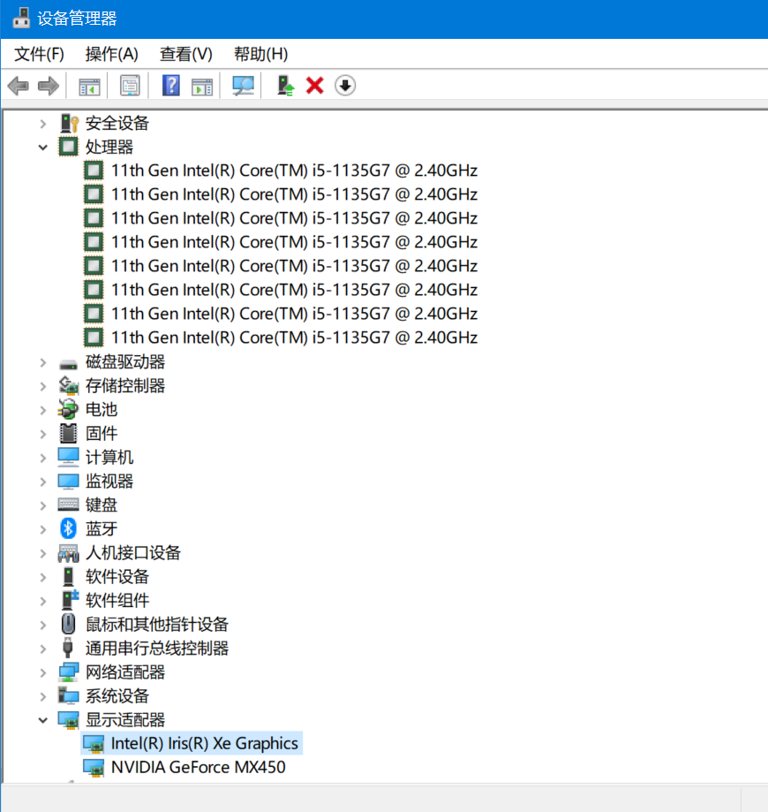Click the 存储控制器 icon
The height and width of the screenshot is (812, 768).
pos(68,386)
